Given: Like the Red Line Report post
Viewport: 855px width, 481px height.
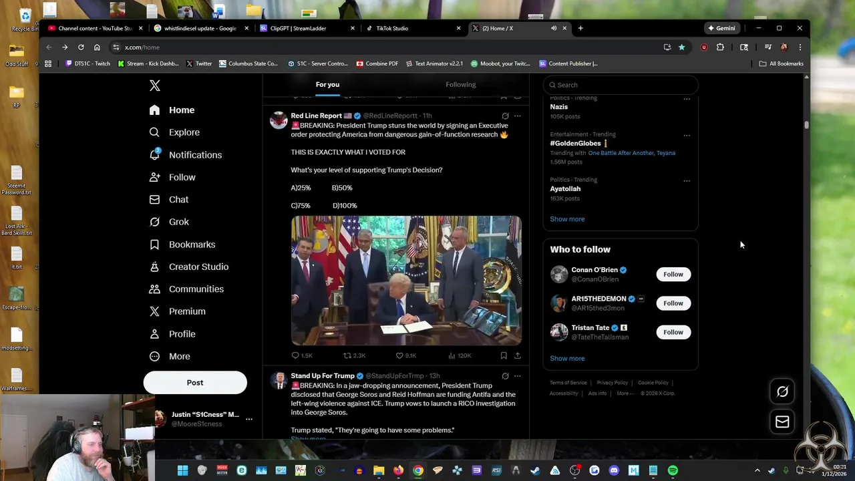Looking at the screenshot, I should [x=405, y=355].
